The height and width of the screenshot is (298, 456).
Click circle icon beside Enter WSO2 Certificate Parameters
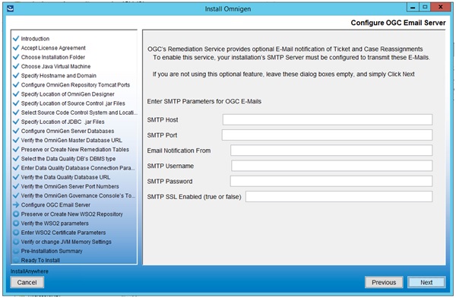coord(16,233)
